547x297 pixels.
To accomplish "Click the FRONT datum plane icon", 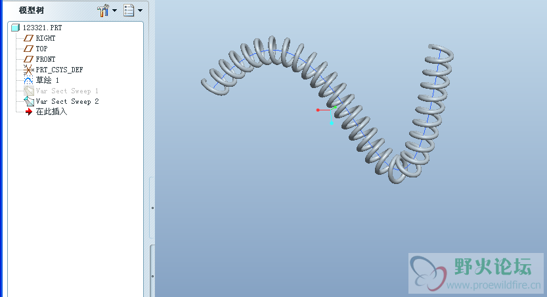I will click(x=28, y=59).
